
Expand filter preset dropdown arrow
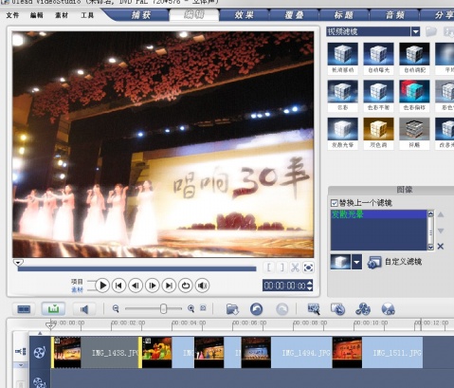point(357,262)
